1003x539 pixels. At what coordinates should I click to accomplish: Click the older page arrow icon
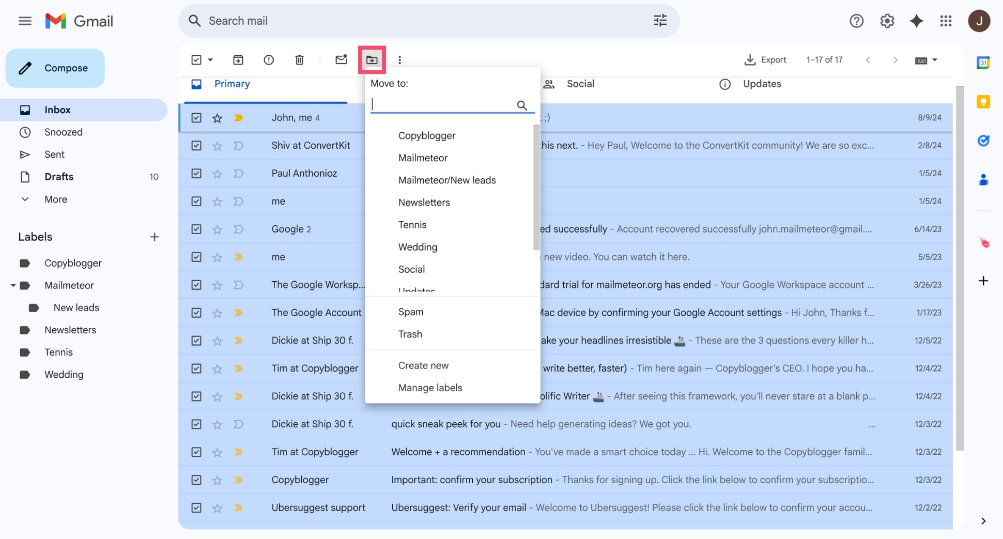click(x=895, y=60)
